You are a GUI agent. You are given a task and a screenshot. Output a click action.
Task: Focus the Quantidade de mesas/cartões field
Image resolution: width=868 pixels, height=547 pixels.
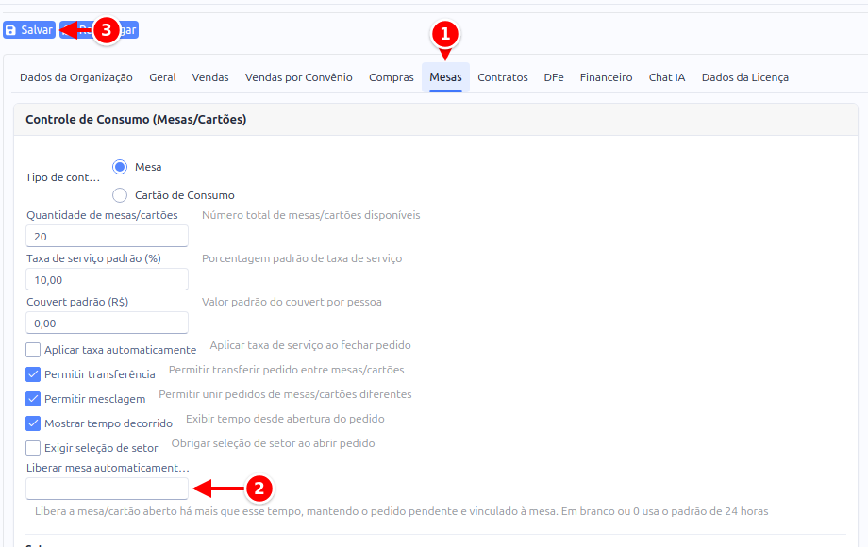[107, 236]
